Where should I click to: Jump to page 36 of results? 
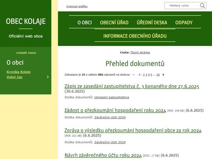click(158, 75)
